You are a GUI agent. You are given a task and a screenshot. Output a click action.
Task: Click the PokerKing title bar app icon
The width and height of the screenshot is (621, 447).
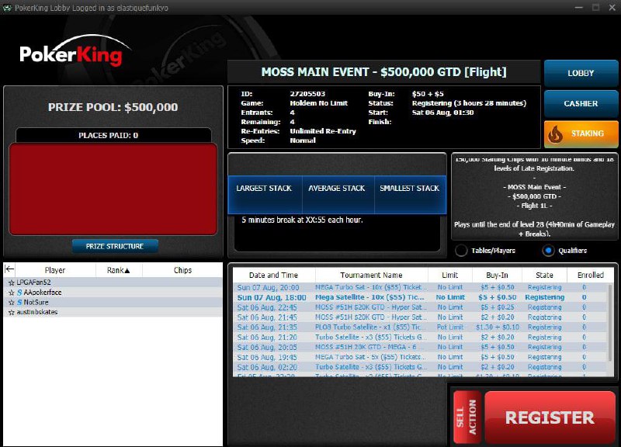pyautogui.click(x=7, y=8)
